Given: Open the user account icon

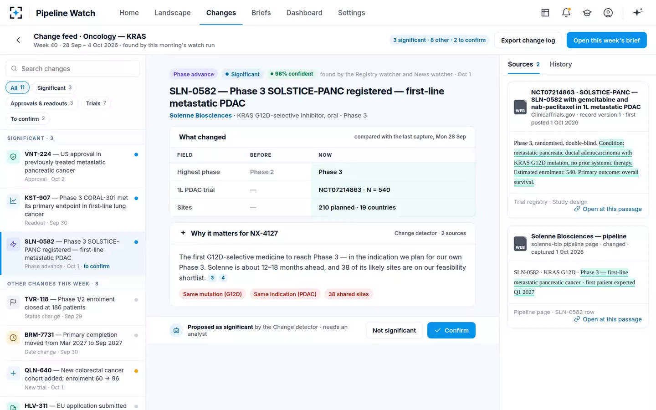Looking at the screenshot, I should [x=608, y=13].
